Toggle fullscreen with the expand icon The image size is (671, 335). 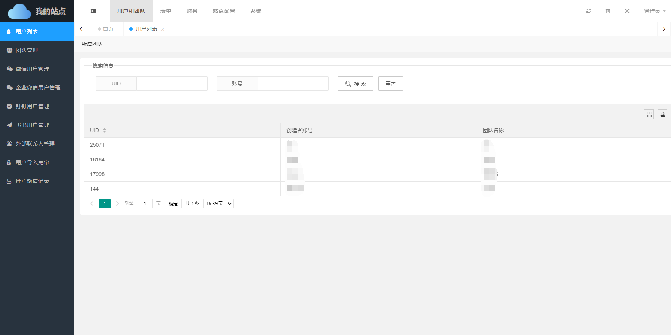627,11
